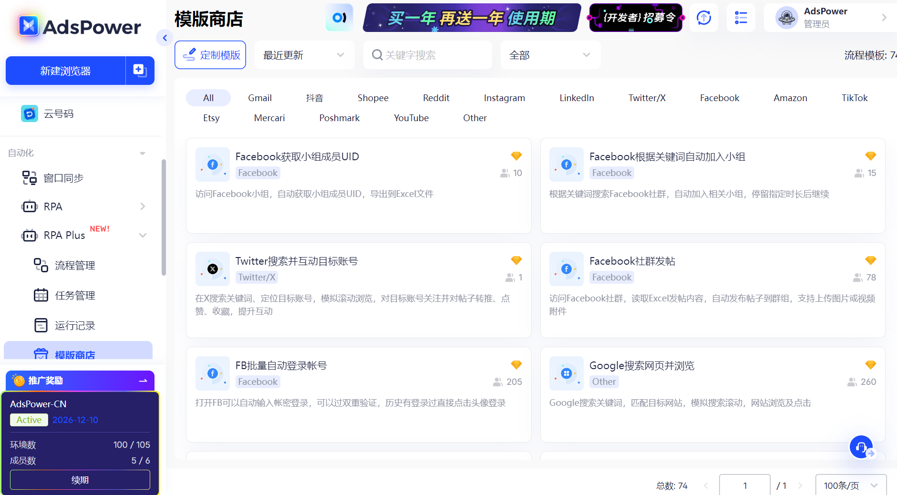This screenshot has height=495, width=897.
Task: Collapse the 自动化 sidebar section
Action: [142, 153]
